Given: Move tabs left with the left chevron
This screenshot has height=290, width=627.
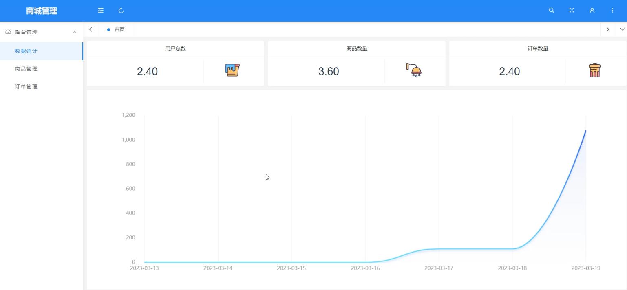Looking at the screenshot, I should pos(91,29).
